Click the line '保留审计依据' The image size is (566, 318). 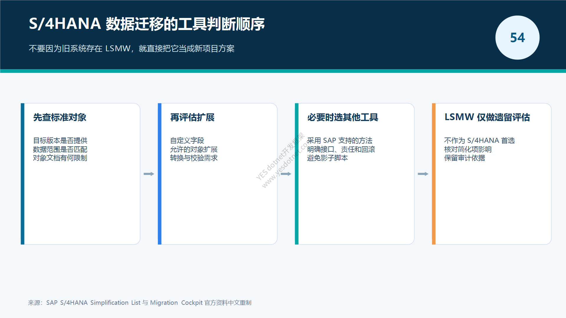(x=465, y=158)
